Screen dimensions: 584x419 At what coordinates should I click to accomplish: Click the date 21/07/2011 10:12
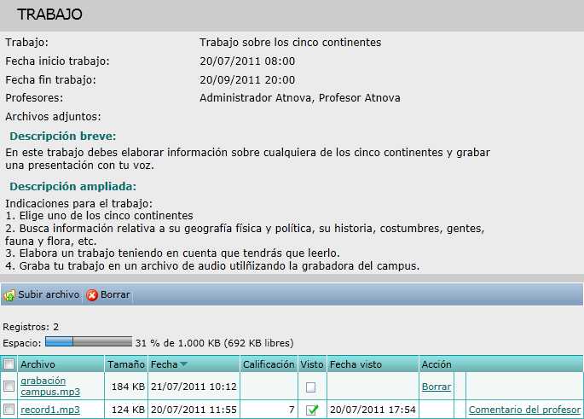tap(194, 387)
